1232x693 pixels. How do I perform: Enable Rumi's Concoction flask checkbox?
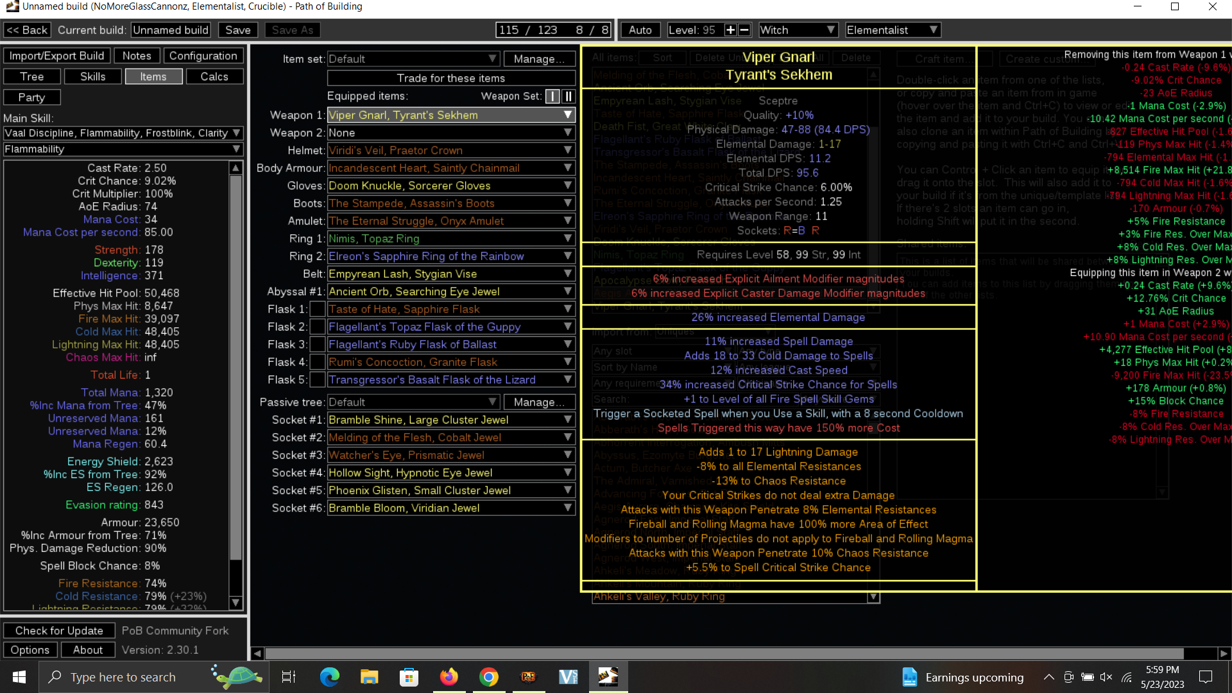pos(318,362)
